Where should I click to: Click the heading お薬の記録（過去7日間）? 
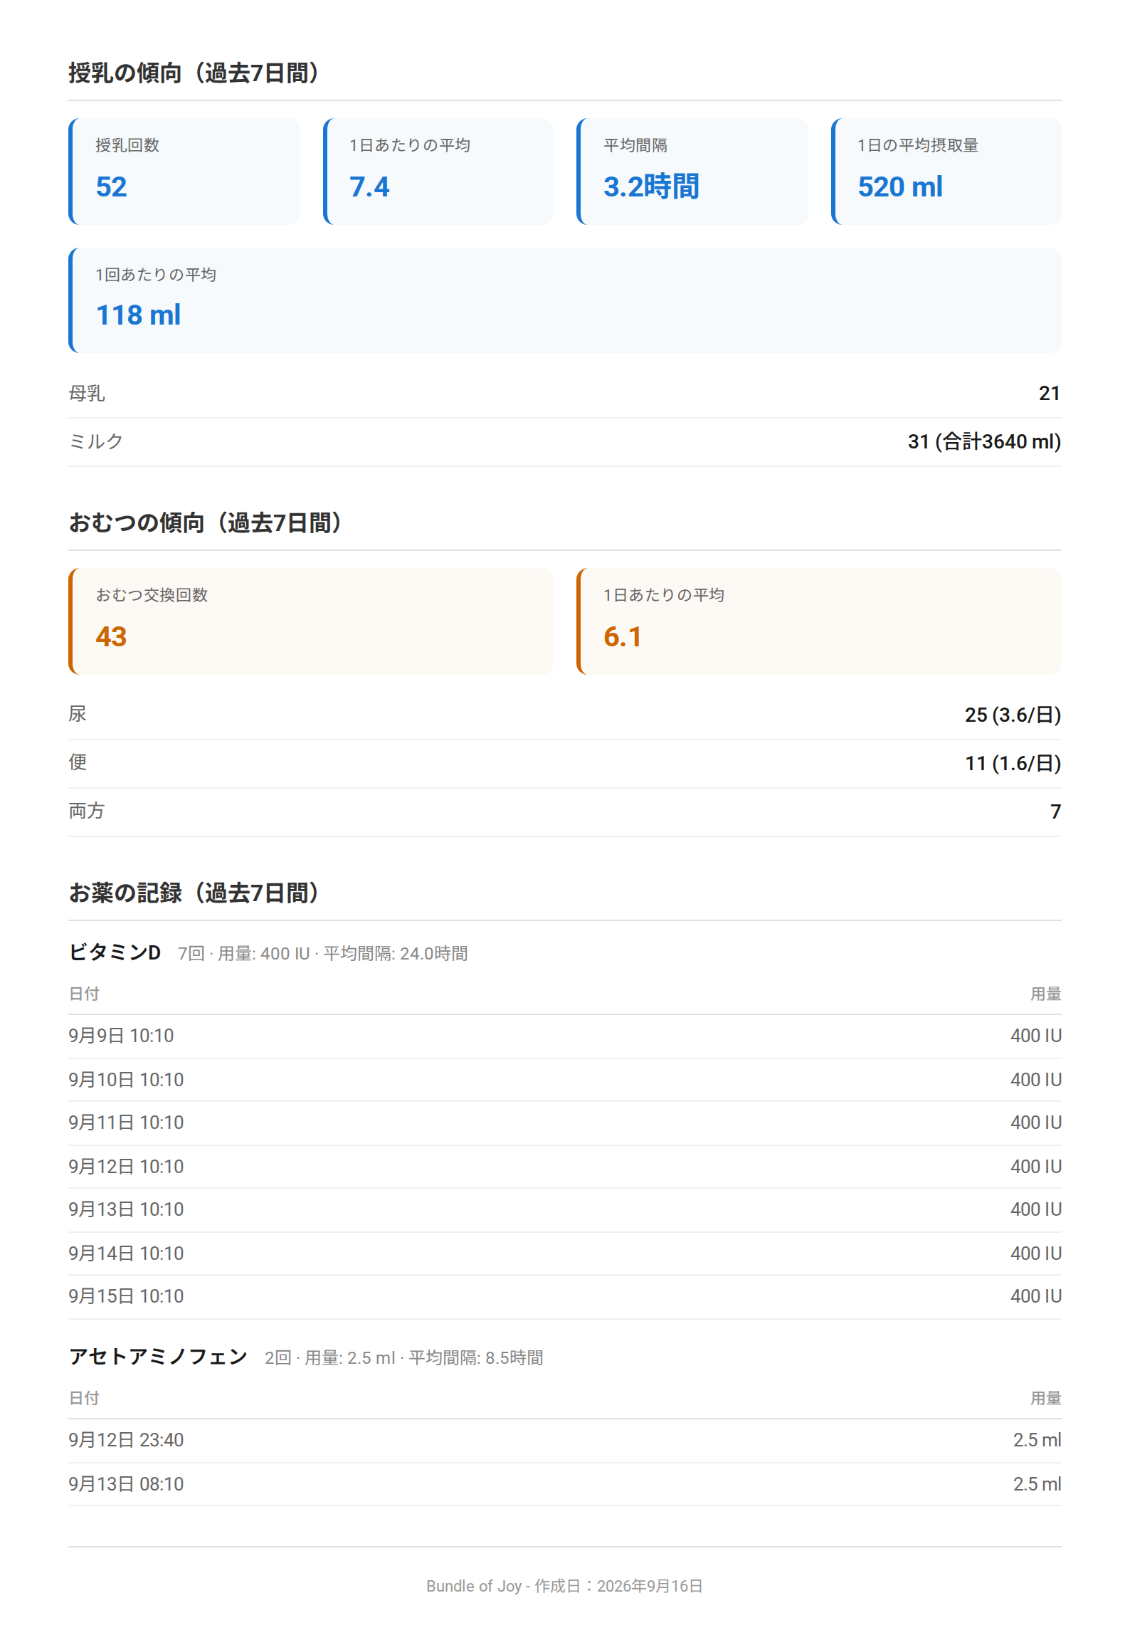(x=194, y=893)
